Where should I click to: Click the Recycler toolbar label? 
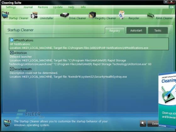[x=134, y=18]
